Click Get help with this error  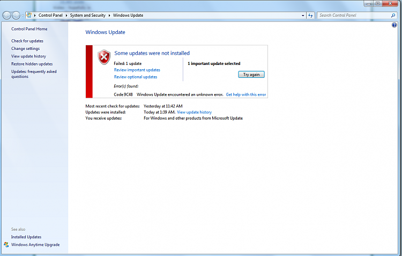pos(246,94)
